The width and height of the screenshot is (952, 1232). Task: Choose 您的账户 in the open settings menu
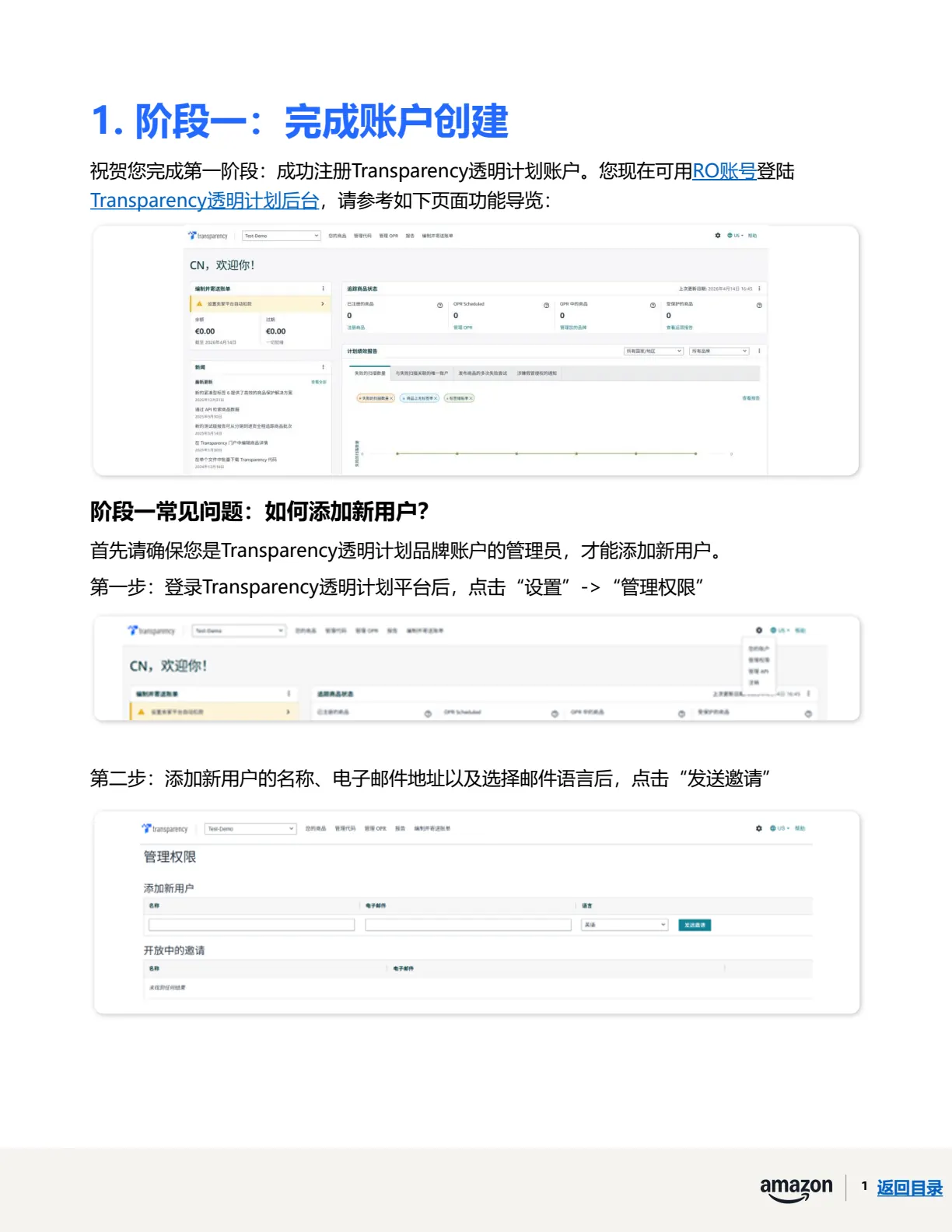pyautogui.click(x=758, y=649)
